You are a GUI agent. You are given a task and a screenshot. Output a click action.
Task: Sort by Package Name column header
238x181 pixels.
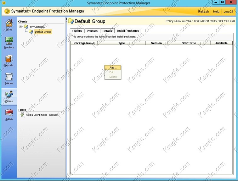point(84,43)
